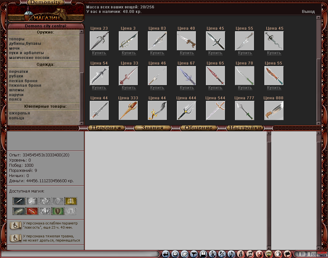328x258 pixels.
Task: Click Купить under Цена 54
Action: [x=99, y=88]
